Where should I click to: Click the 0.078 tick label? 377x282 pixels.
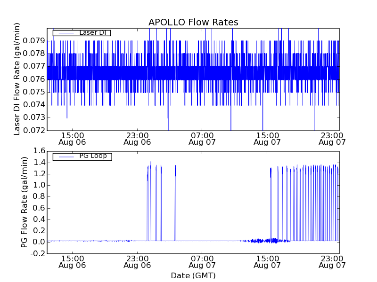(34, 54)
